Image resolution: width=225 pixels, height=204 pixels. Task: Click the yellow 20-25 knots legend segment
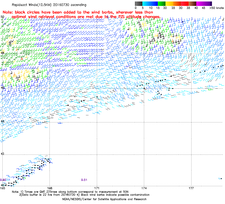169,4
